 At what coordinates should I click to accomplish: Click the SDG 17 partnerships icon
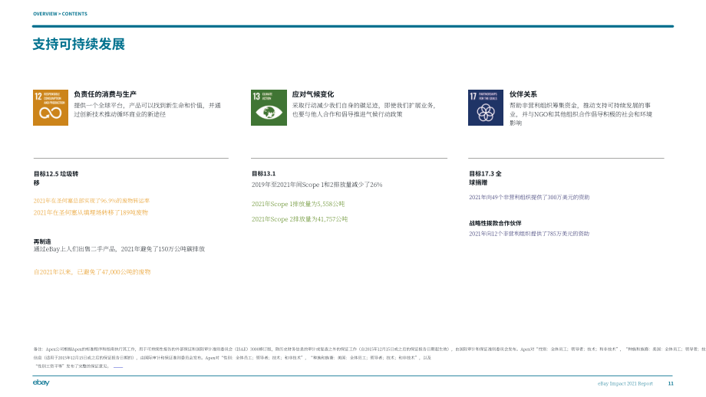[x=486, y=107]
